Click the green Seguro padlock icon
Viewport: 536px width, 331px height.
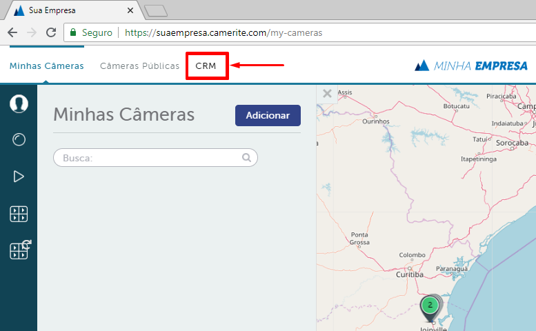(x=74, y=32)
